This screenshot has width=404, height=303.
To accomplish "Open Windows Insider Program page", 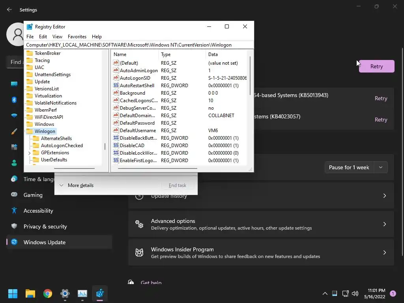I will [x=261, y=252].
